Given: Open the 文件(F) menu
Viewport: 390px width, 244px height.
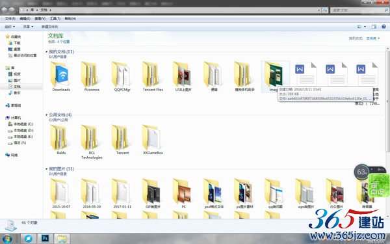Looking at the screenshot, I should pos(10,19).
